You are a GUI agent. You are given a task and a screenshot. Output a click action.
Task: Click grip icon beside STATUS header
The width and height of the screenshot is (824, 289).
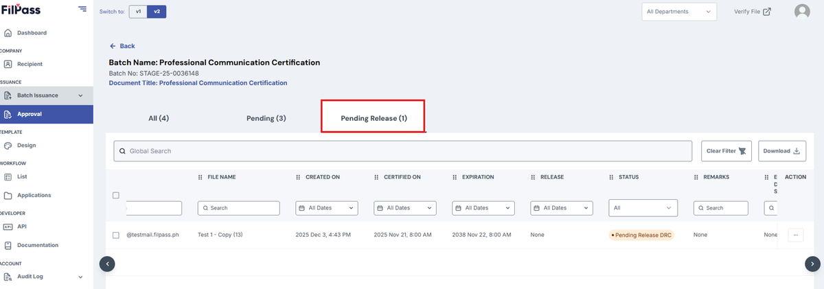point(612,177)
